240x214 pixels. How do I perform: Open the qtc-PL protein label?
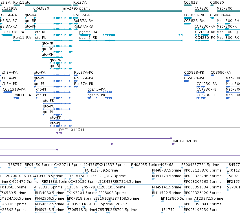(41, 95)
